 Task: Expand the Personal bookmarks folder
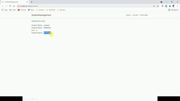[x=40, y=10]
